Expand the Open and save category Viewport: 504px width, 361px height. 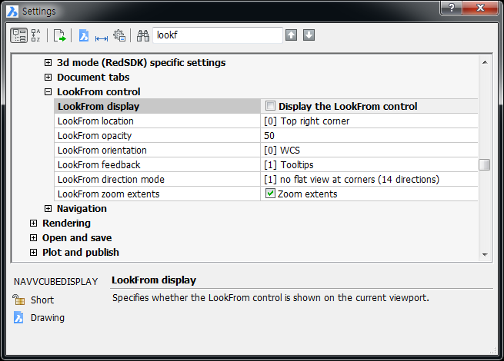point(33,238)
